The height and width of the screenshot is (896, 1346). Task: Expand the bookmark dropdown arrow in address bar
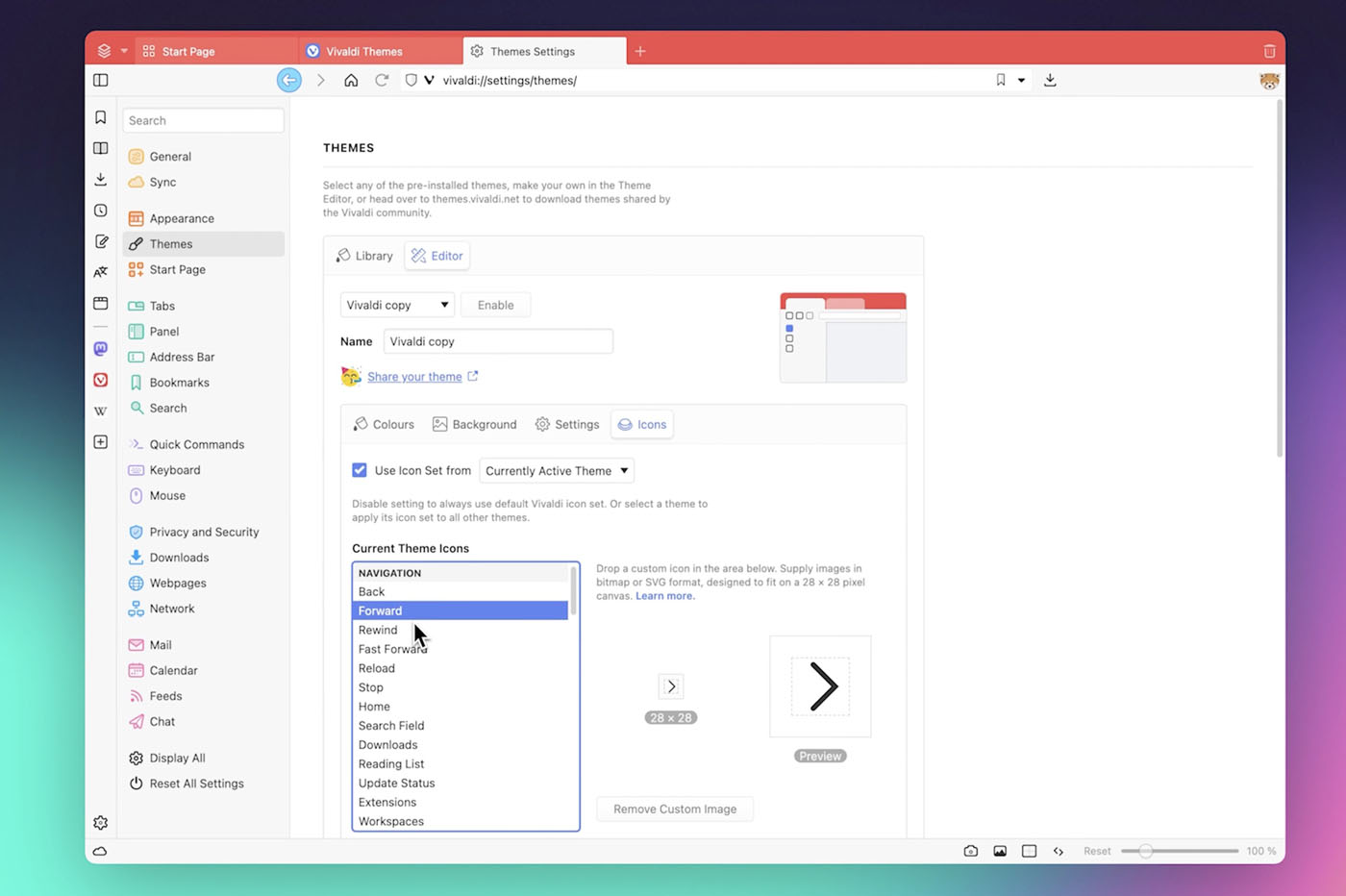coord(1021,81)
